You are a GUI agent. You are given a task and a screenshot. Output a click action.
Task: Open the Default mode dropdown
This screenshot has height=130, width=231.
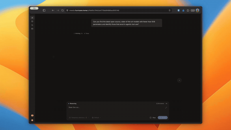click(96, 118)
